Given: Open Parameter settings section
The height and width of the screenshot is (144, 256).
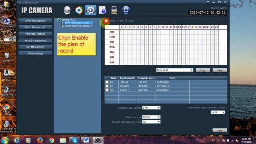Looking at the screenshot, I should point(35,34).
